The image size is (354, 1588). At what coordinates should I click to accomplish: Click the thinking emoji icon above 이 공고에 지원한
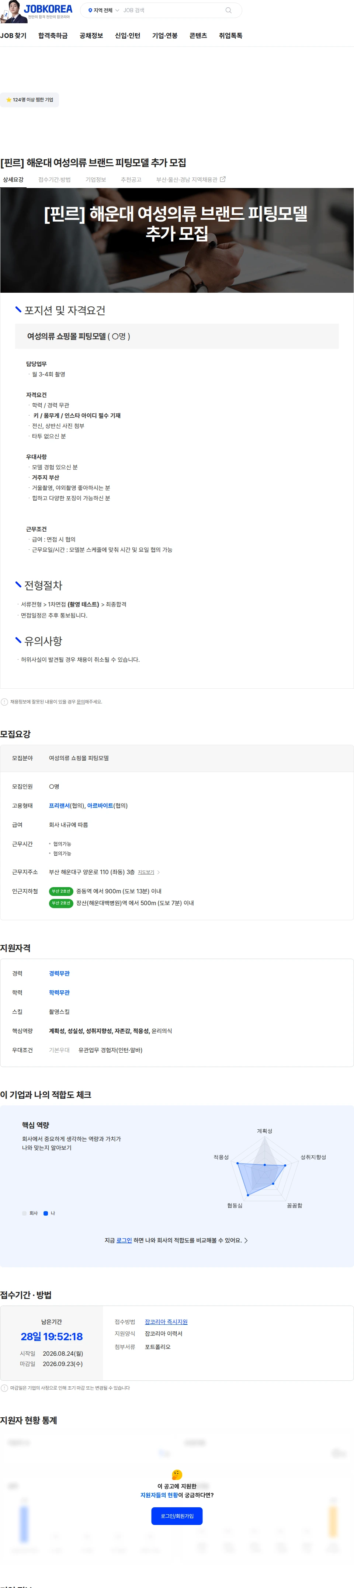177,1474
